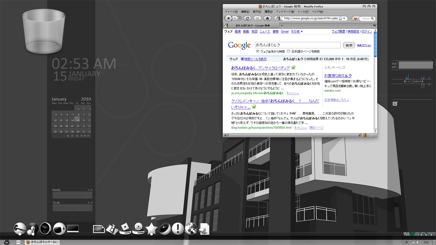Expand the search tools (検索ツールを表示) option
The width and height of the screenshot is (436, 245).
254,59
